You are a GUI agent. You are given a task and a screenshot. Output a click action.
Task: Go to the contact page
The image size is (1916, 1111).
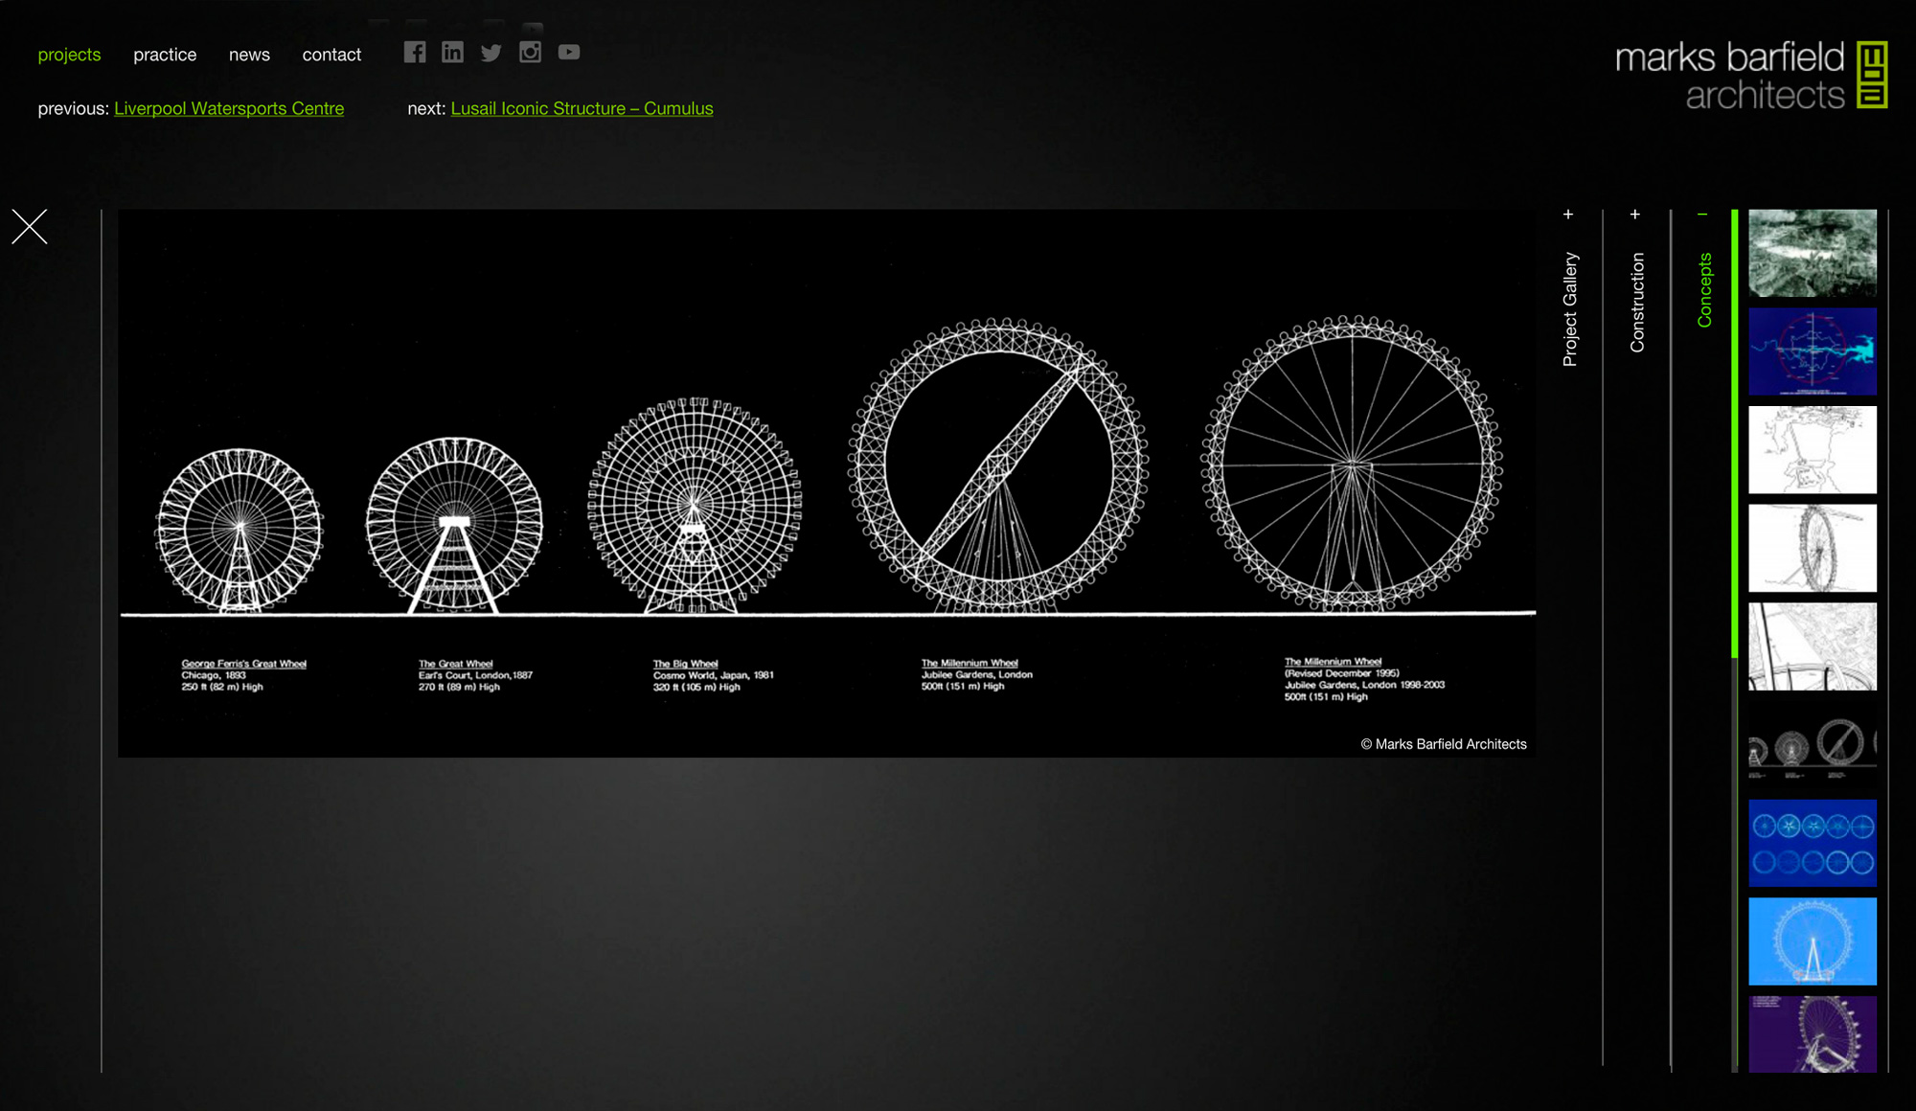click(x=331, y=55)
